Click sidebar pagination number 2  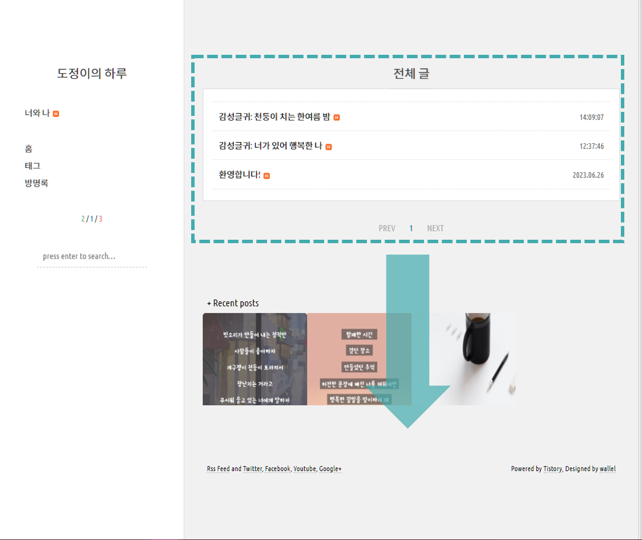coord(82,217)
